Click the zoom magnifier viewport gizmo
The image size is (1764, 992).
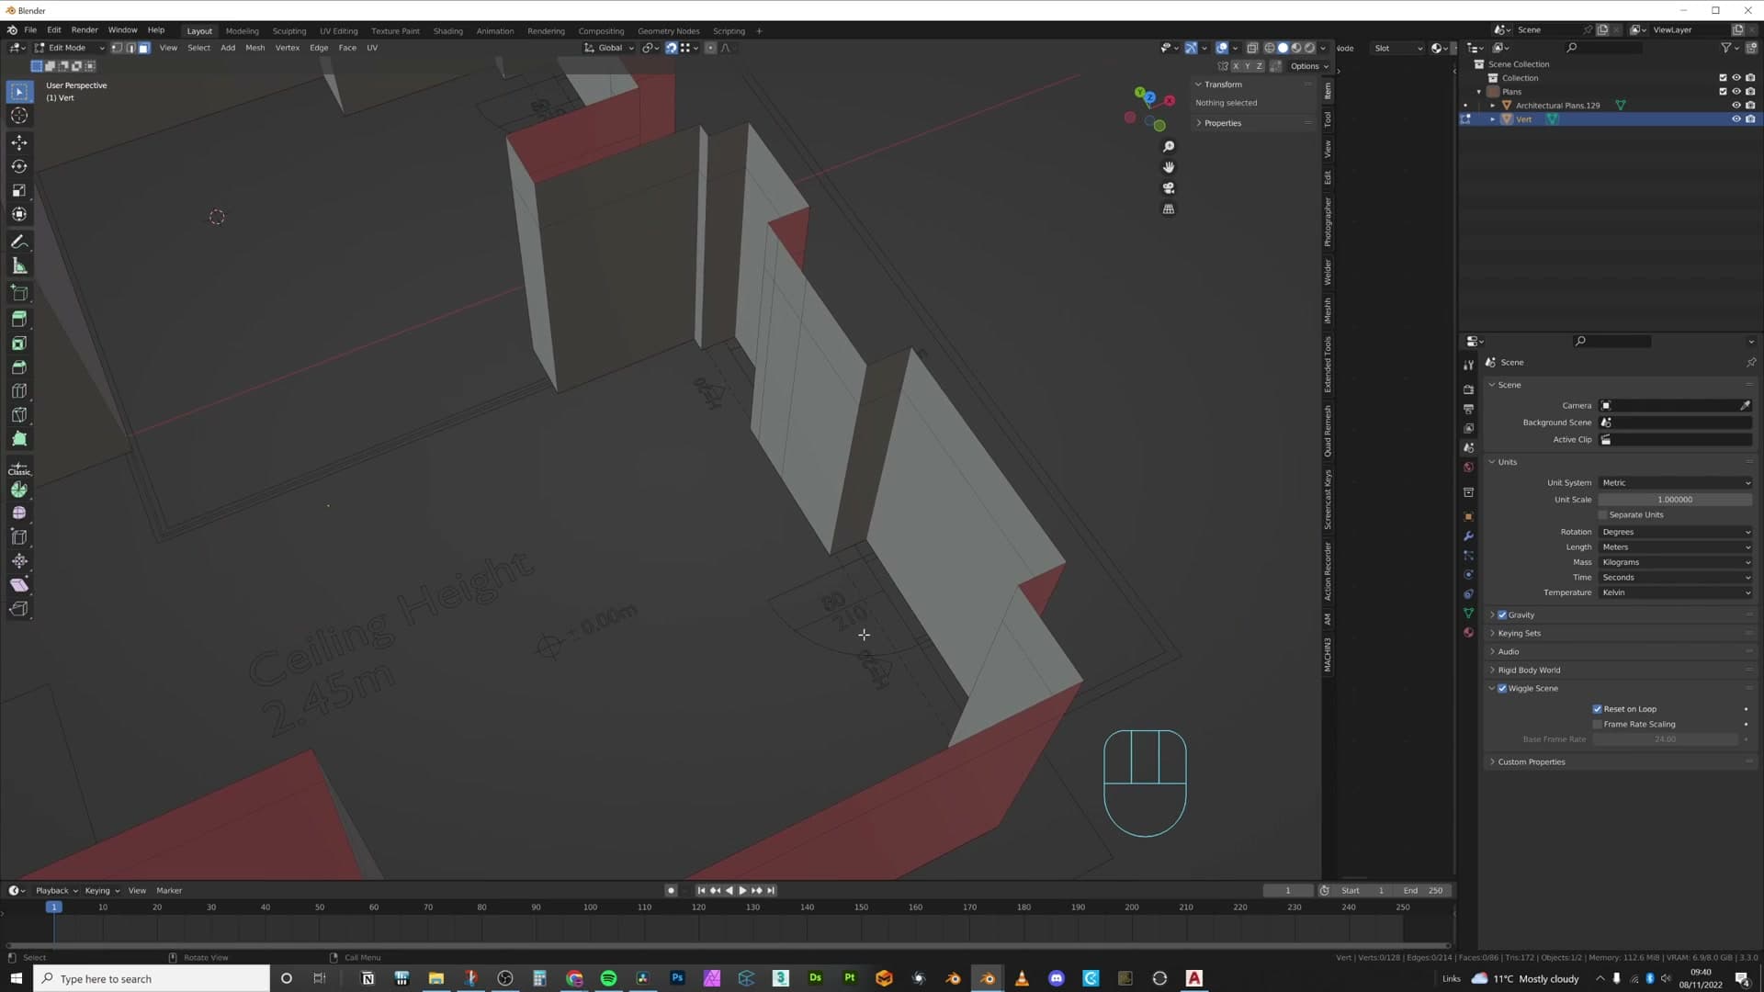[1169, 147]
